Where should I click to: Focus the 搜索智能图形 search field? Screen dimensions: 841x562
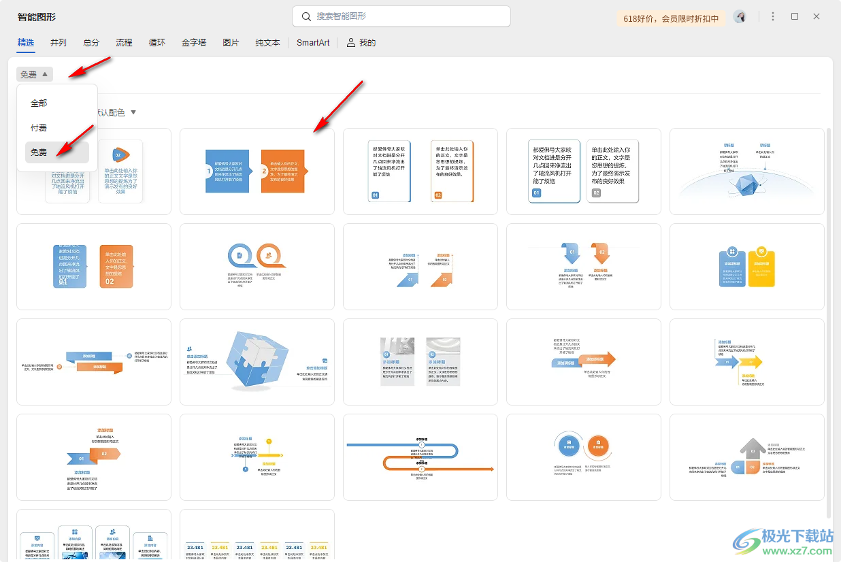point(401,16)
